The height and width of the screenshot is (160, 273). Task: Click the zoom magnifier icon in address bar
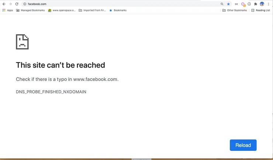[222, 4]
